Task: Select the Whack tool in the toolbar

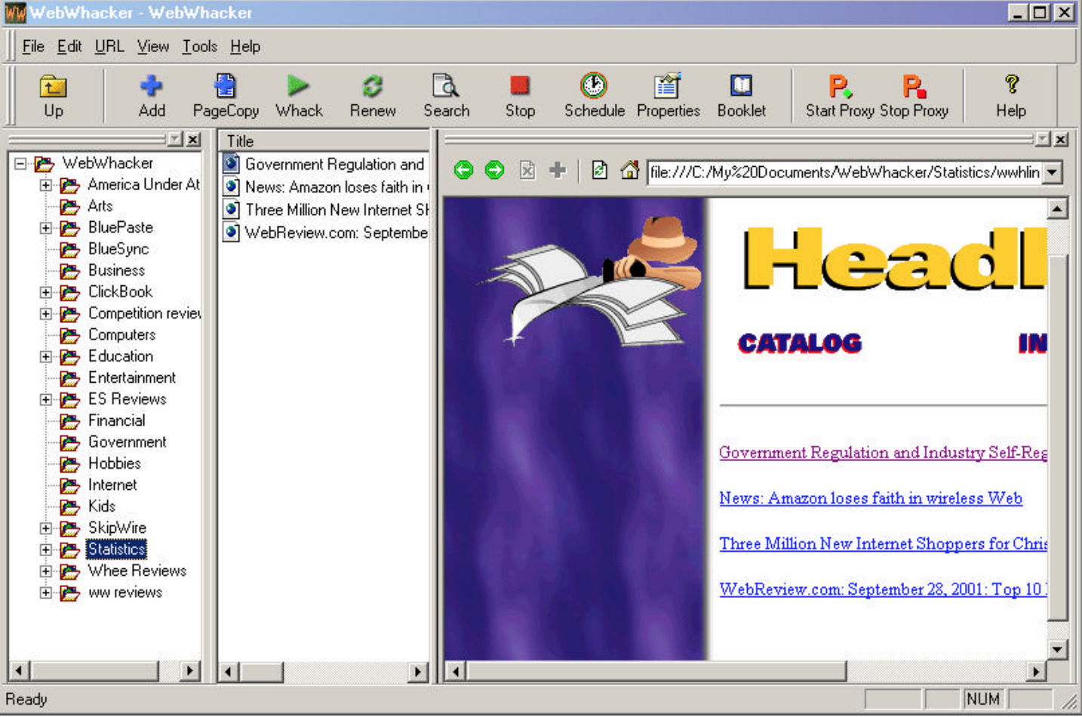Action: tap(299, 94)
